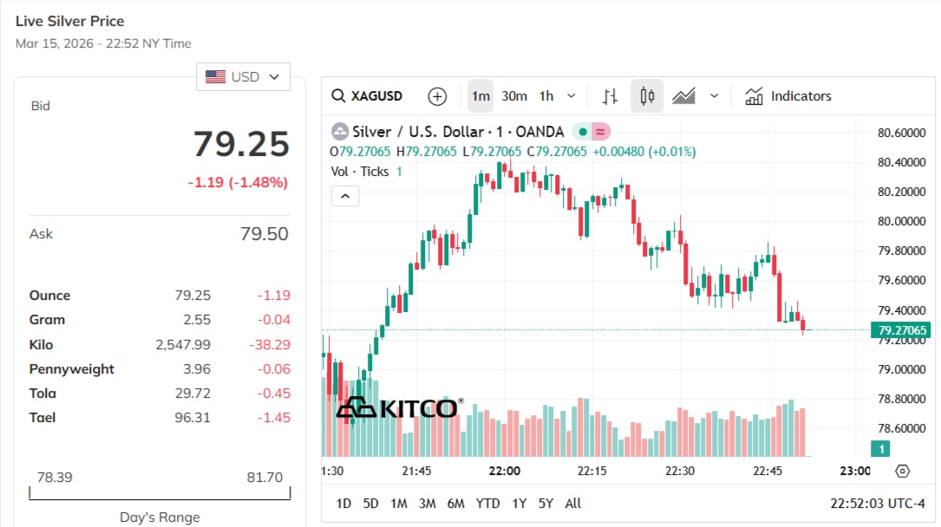Open the Indicators panel
This screenshot has width=941, height=527.
tap(787, 96)
